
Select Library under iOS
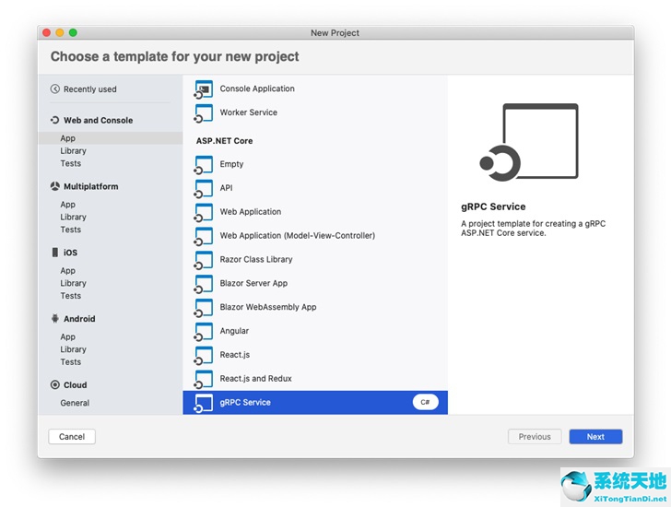[x=73, y=283]
